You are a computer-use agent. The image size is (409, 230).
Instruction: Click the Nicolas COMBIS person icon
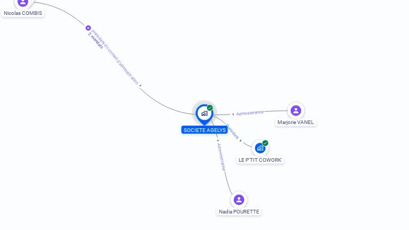[23, 2]
